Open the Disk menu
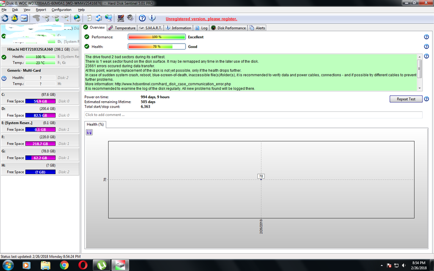Screen dimensions: 434x271 pyautogui.click(x=15, y=10)
